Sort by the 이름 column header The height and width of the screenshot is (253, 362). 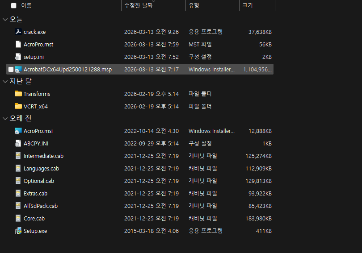pos(26,5)
